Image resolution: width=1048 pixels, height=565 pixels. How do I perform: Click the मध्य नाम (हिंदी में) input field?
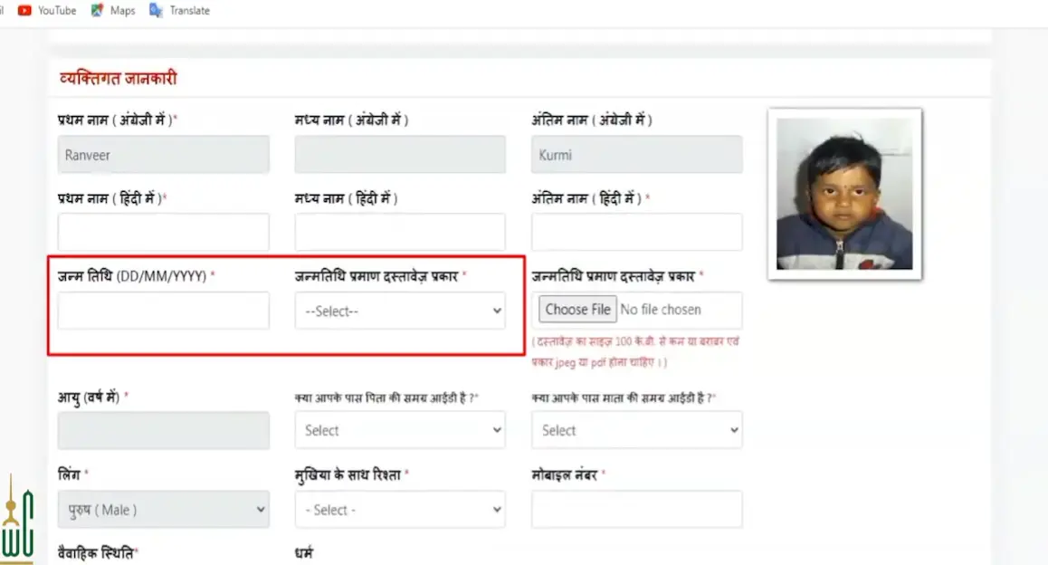[x=400, y=232]
